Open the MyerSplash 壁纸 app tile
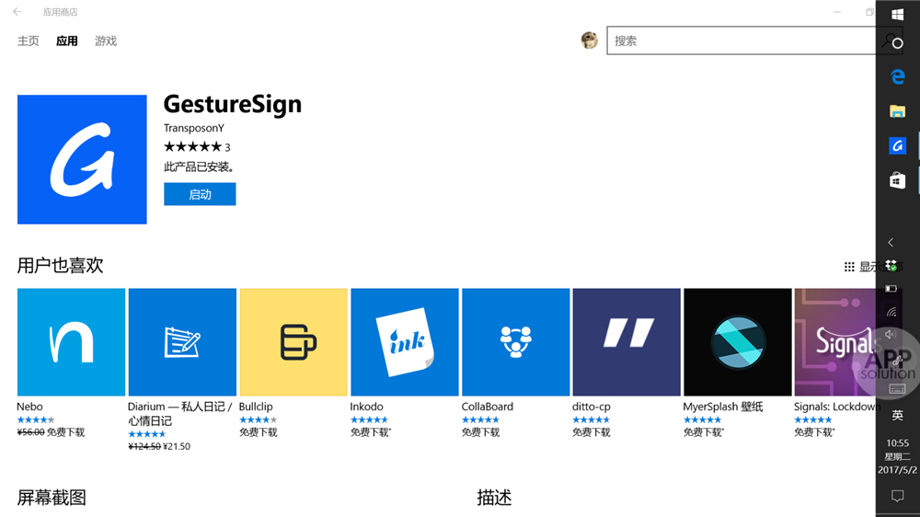The width and height of the screenshot is (920, 517). tap(737, 342)
